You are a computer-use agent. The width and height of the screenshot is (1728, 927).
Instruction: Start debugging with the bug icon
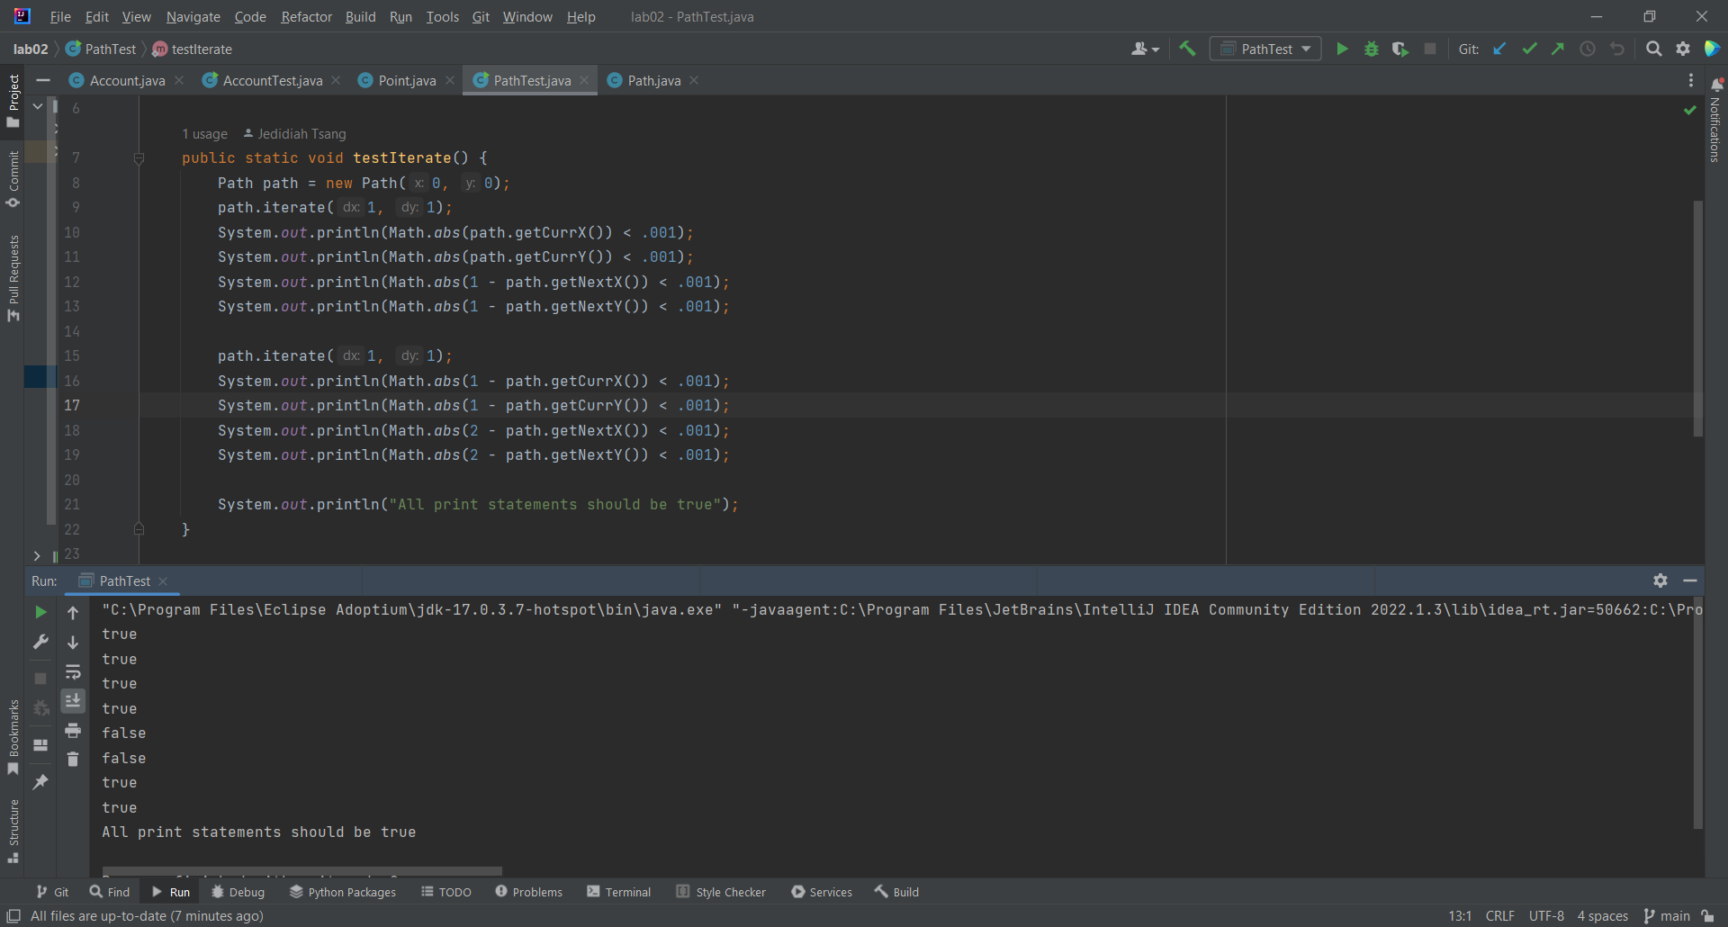tap(1372, 49)
